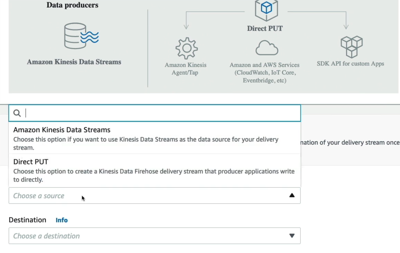Image resolution: width=400 pixels, height=253 pixels.
Task: Click the SDK API for custom Apps label
Action: pyautogui.click(x=350, y=64)
